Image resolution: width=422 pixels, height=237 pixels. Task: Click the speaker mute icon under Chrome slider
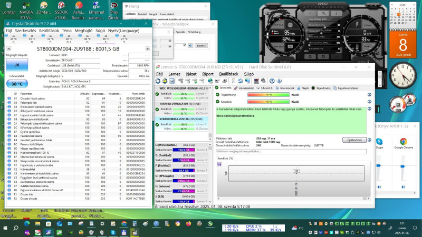(403, 187)
